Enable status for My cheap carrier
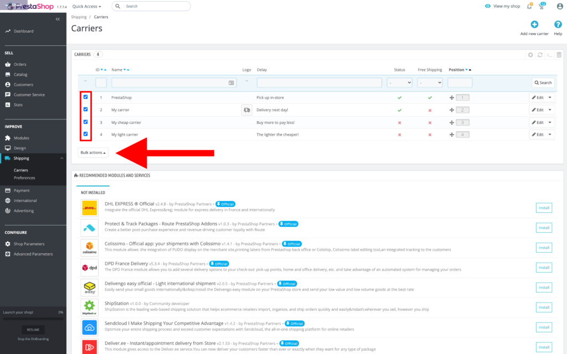This screenshot has height=354, width=567. 400,123
